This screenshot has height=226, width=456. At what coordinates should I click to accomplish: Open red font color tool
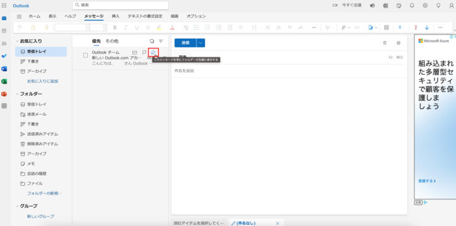tap(172, 27)
